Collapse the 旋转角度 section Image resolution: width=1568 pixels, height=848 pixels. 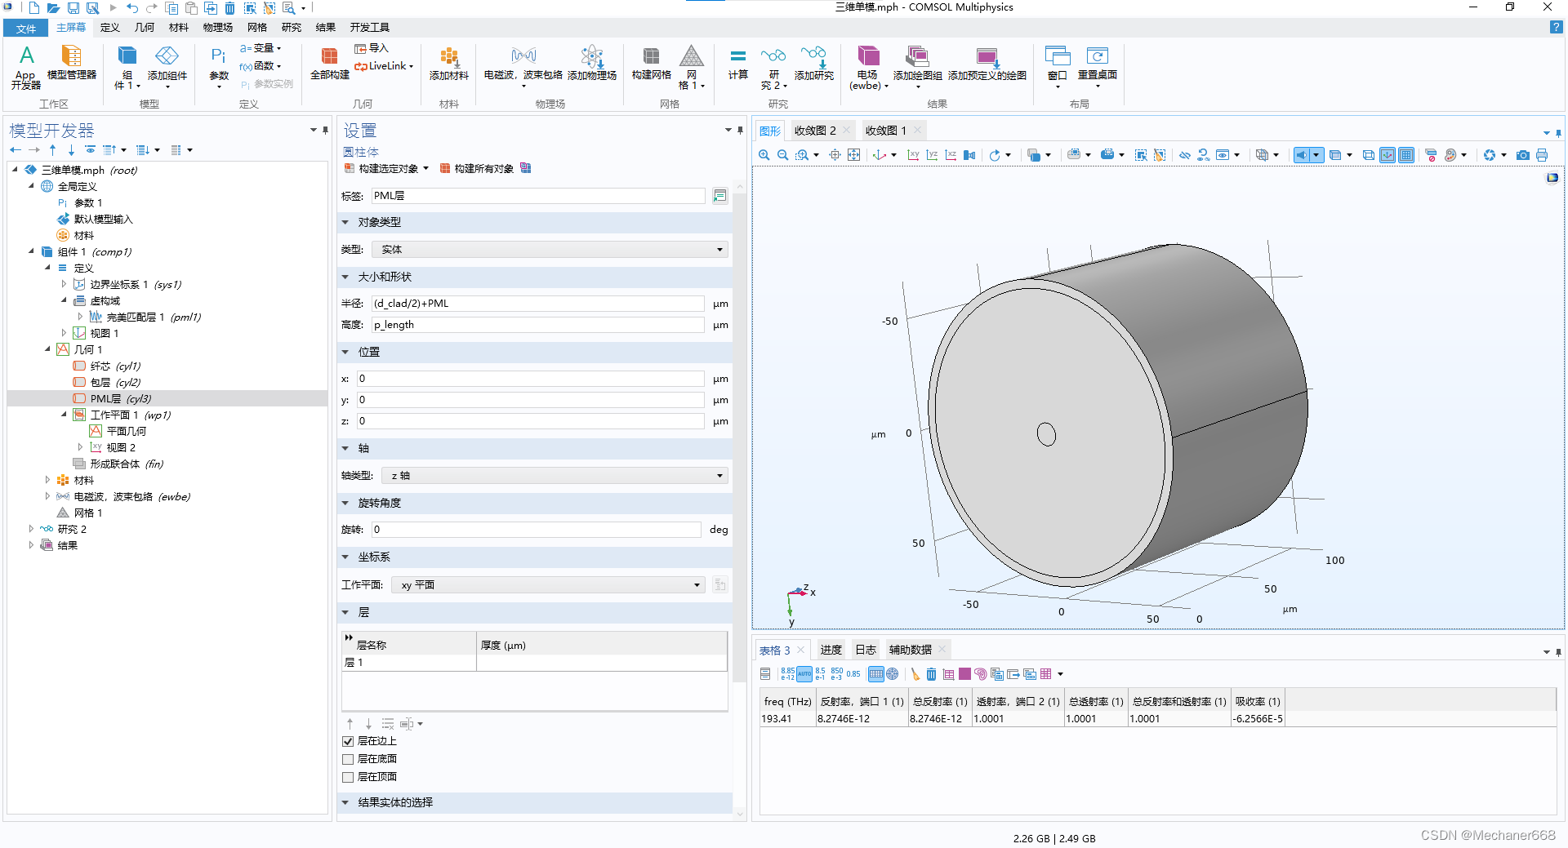coord(345,504)
